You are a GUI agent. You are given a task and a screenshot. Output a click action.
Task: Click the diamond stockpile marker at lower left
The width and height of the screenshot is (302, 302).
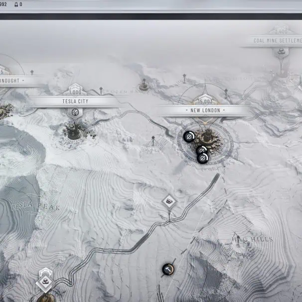click(45, 283)
